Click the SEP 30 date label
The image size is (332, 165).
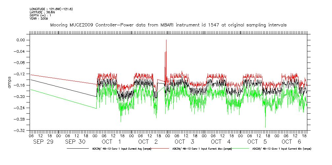[75, 142]
